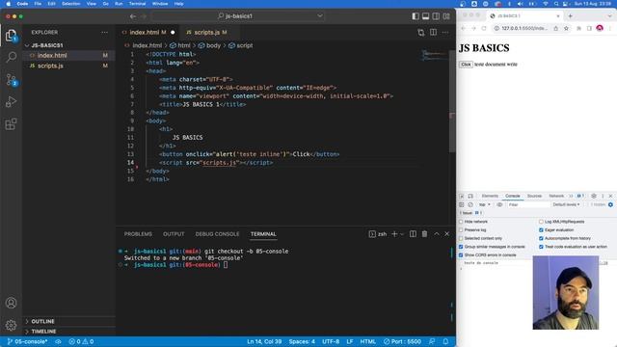Open Source Control view in activity bar

[11, 80]
